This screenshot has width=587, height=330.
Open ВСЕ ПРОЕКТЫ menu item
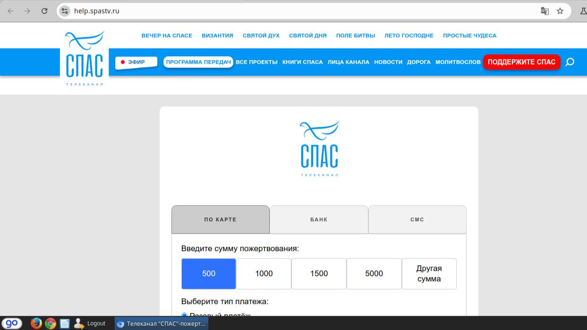[256, 62]
